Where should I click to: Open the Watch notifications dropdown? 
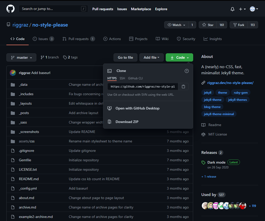pos(176,25)
